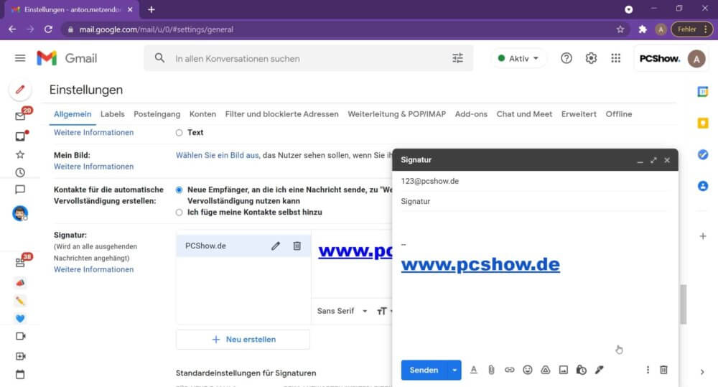Open Weitere Informationen under Mein Bild
Viewport: 718px width, 387px height.
pyautogui.click(x=94, y=167)
